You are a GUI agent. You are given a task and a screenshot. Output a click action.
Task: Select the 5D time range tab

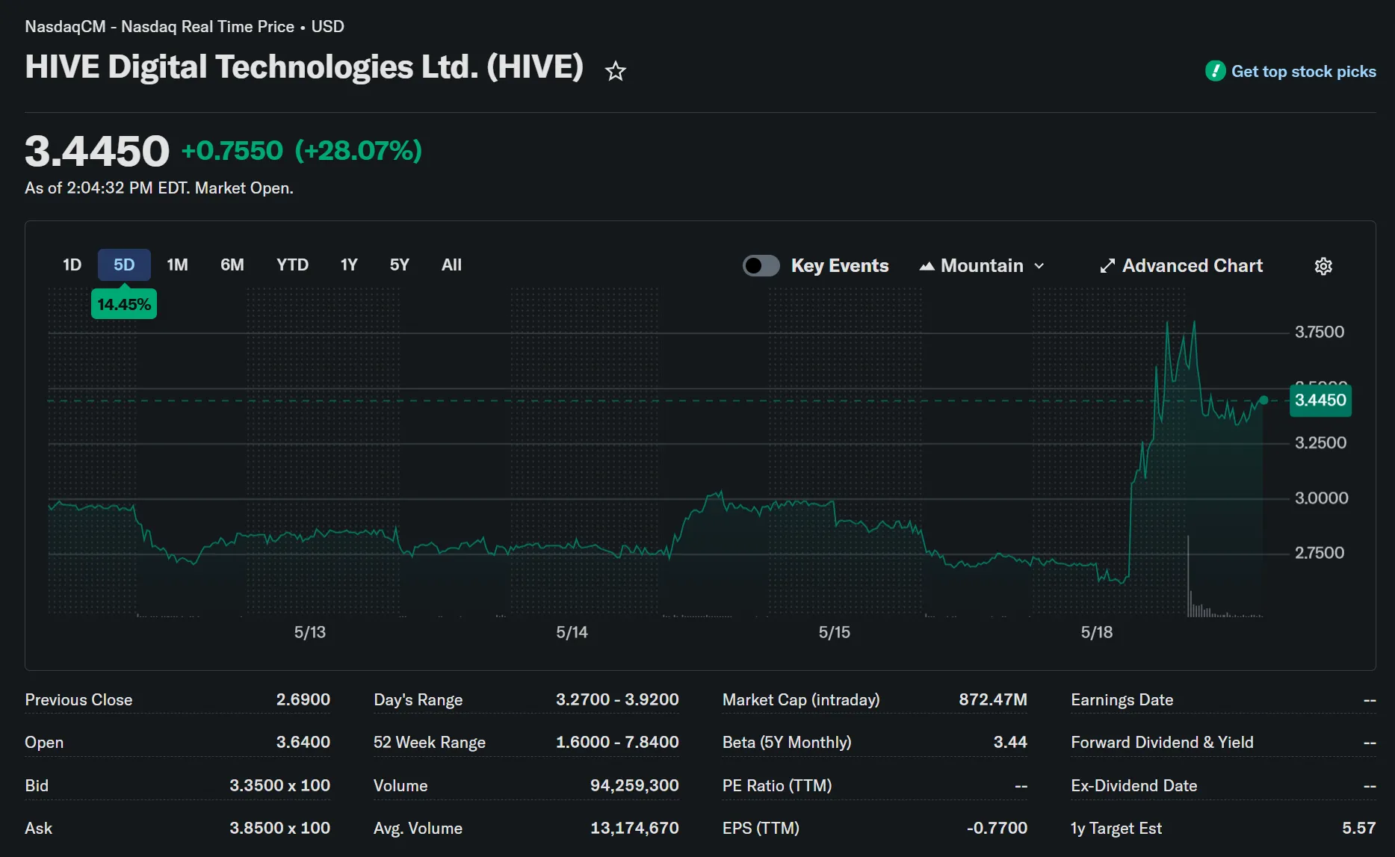coord(124,264)
